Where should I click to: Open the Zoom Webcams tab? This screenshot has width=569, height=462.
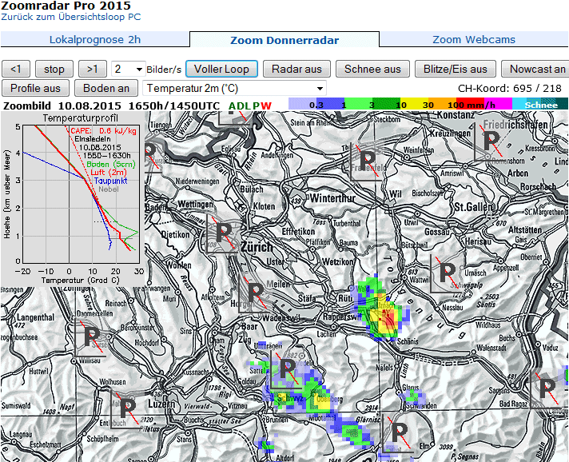point(473,39)
